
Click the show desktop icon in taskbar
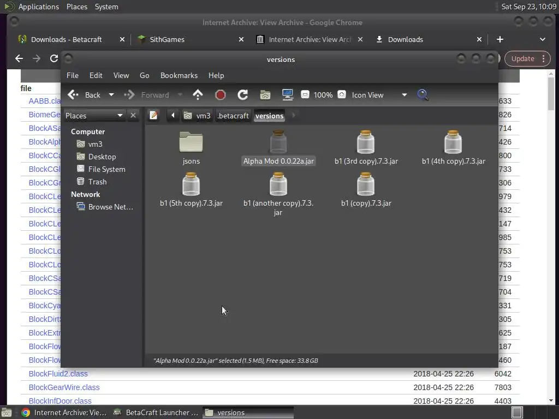(7, 412)
